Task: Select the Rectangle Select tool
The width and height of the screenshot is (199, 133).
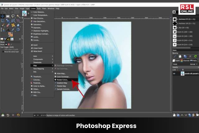Action: click(8, 16)
